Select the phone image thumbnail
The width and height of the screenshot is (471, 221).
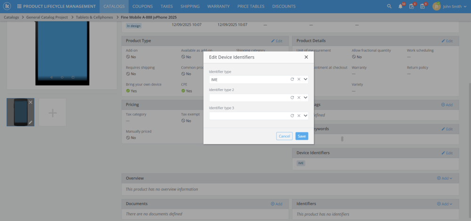[20, 112]
